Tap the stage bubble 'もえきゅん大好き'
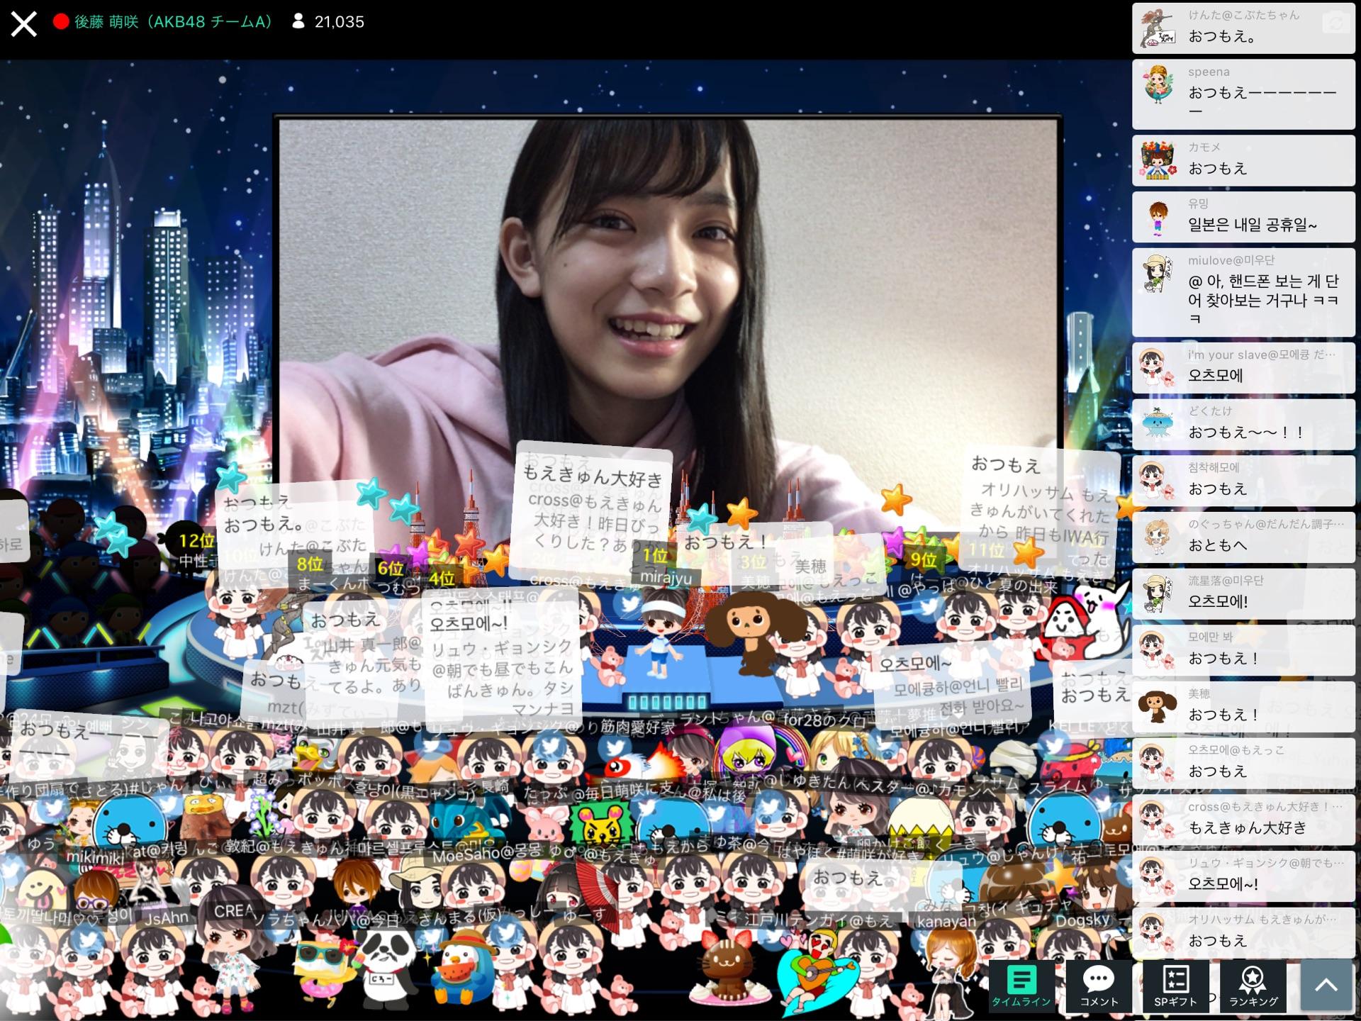Viewport: 1361px width, 1021px height. pyautogui.click(x=593, y=509)
